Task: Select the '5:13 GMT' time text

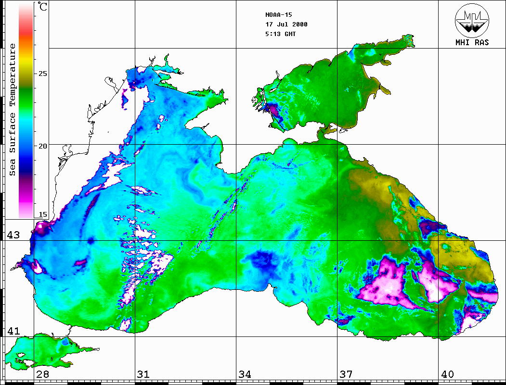Action: coord(280,34)
